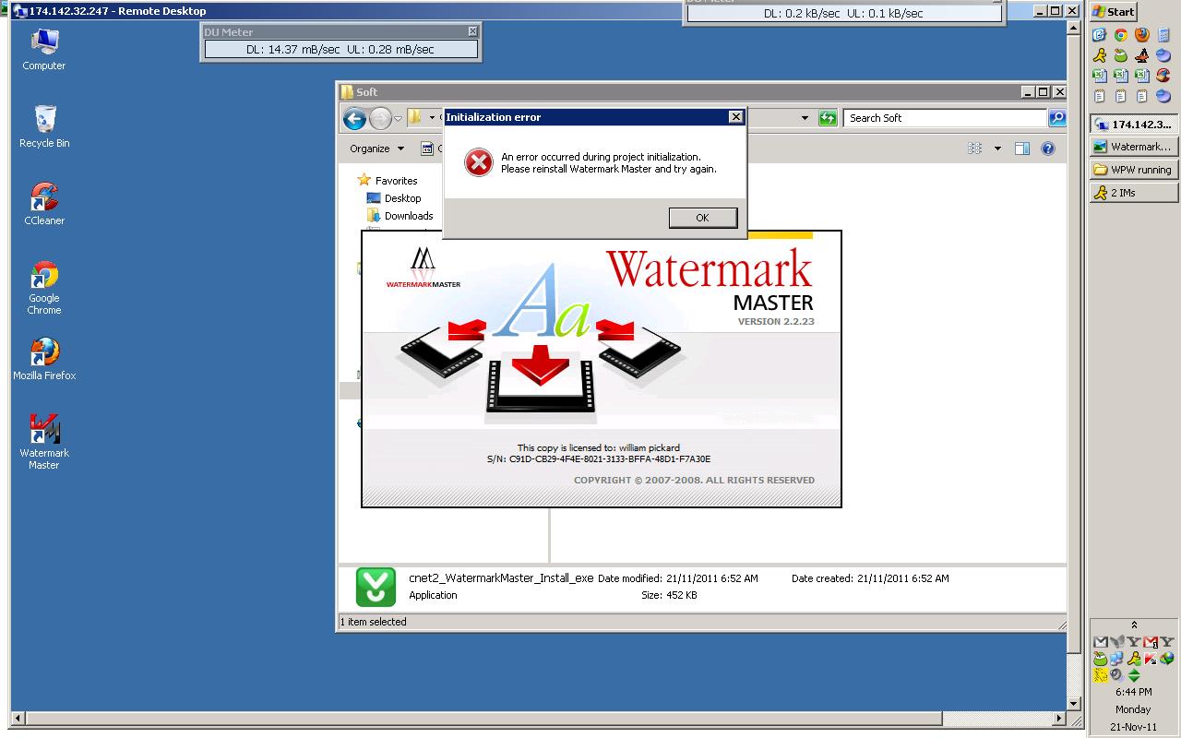Click the '1 item selected' status bar text
This screenshot has width=1181, height=738.
click(x=374, y=622)
